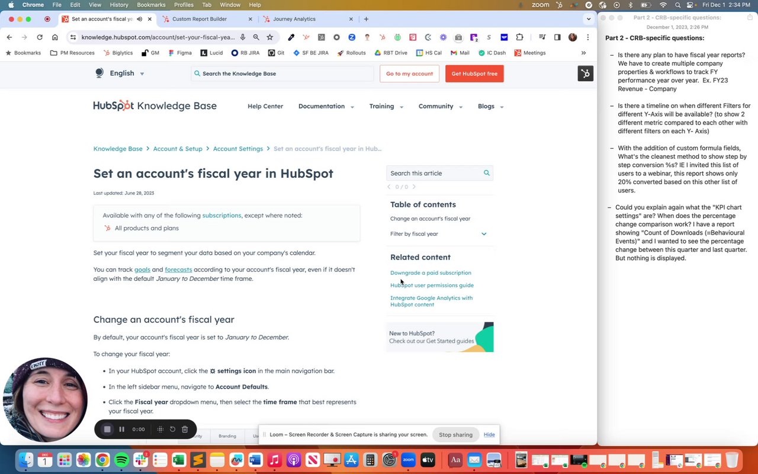Click the Stop sharing button
Screen dimensions: 758x474
coord(455,434)
